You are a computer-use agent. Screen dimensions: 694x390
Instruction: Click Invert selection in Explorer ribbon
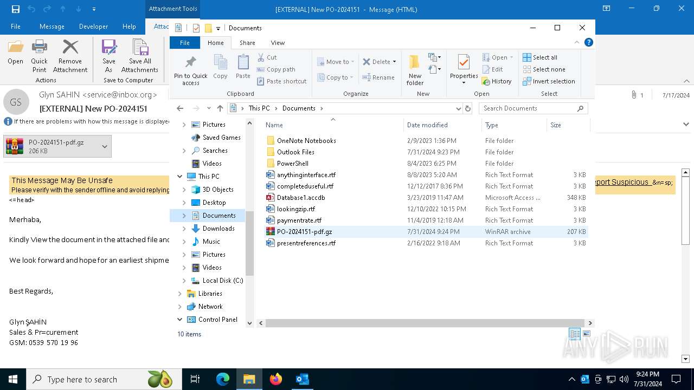click(549, 81)
